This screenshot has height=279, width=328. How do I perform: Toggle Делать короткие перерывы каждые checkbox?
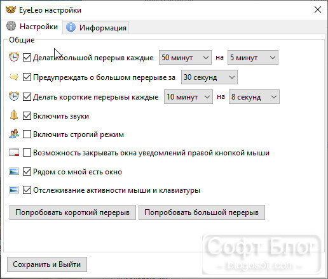tap(27, 97)
